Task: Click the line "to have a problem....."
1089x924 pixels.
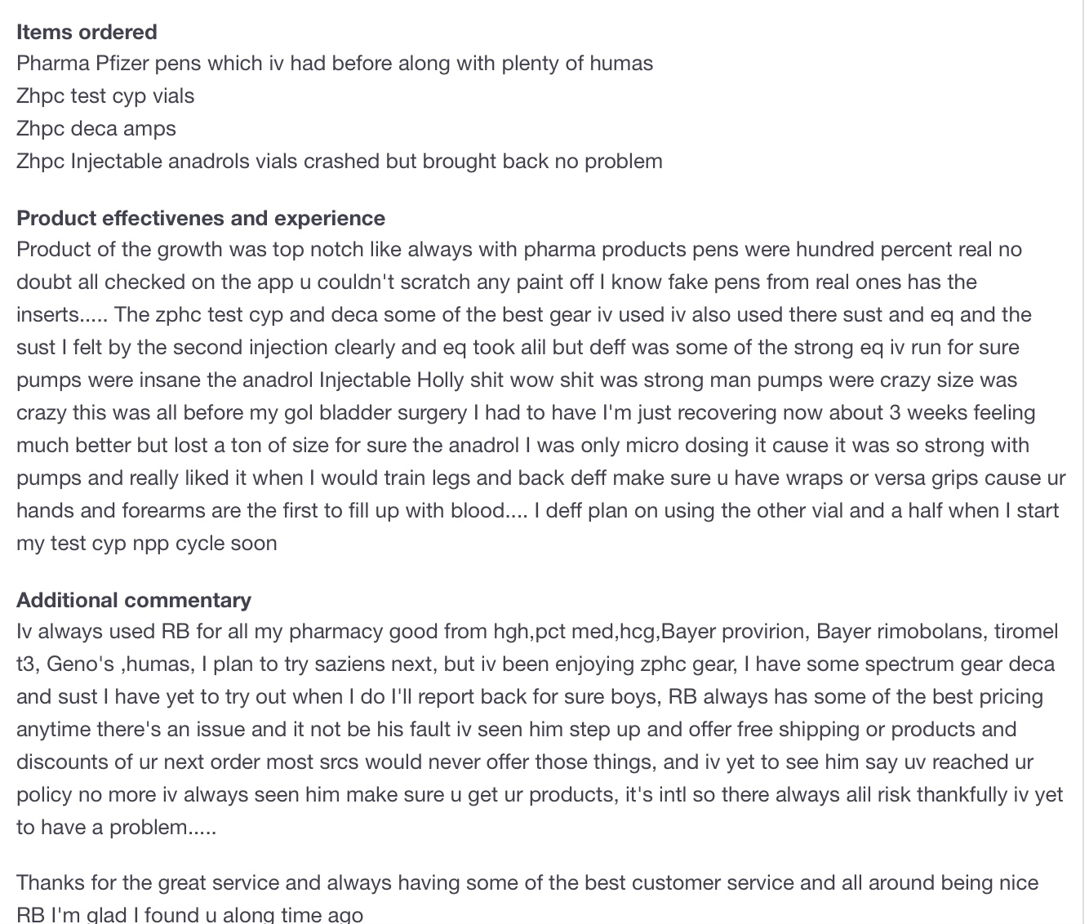Action: click(116, 828)
